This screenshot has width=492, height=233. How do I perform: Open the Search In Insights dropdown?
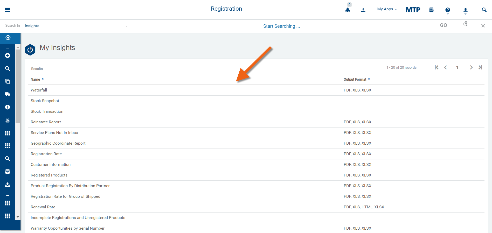[76, 26]
